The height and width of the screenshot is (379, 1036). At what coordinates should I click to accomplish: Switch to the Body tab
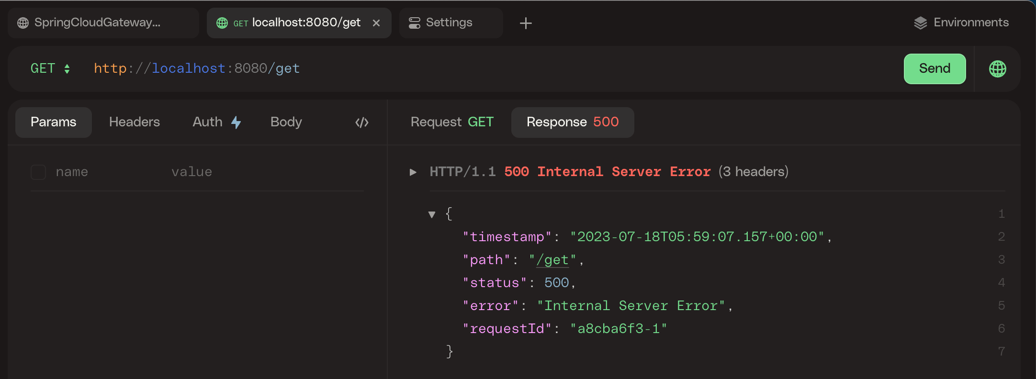click(x=286, y=122)
